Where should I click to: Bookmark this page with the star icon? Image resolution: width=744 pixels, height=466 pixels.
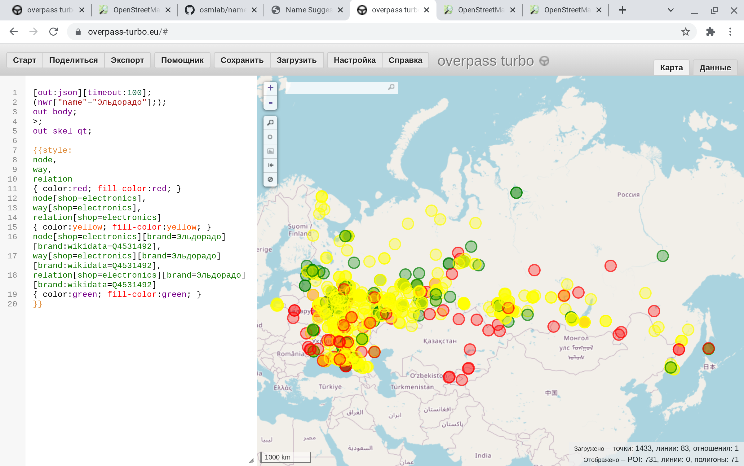(686, 32)
